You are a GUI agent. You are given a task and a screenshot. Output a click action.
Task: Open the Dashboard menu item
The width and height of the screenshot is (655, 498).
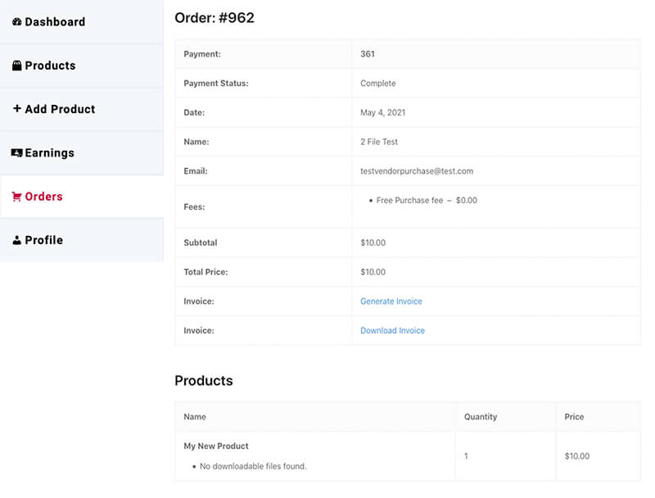point(55,22)
